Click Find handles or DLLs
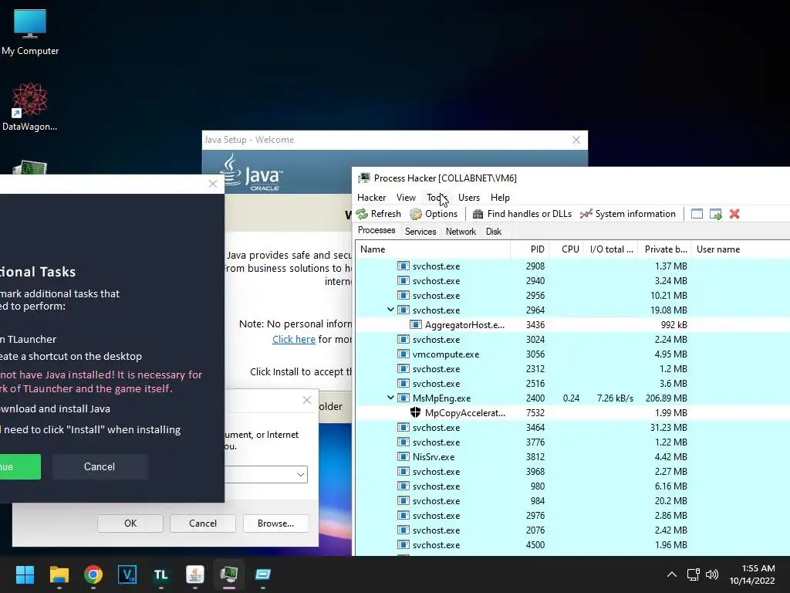This screenshot has height=593, width=790. tap(522, 214)
